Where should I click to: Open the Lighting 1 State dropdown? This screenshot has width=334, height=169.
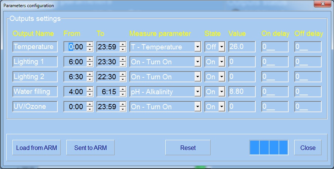[222, 62]
